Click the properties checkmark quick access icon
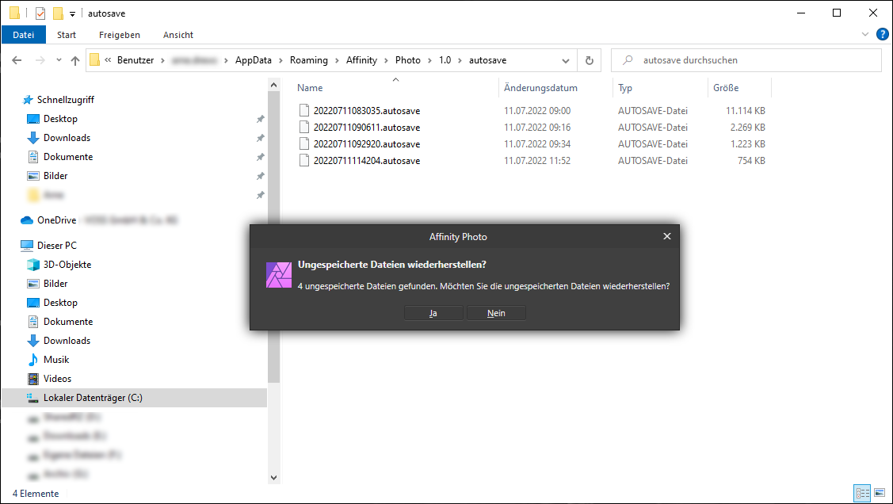This screenshot has height=504, width=893. click(40, 13)
